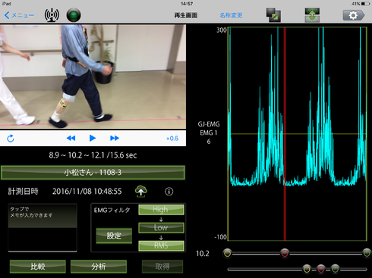The image size is (372, 278).
Task: Change the ×0.5 playback speed
Action: click(172, 139)
